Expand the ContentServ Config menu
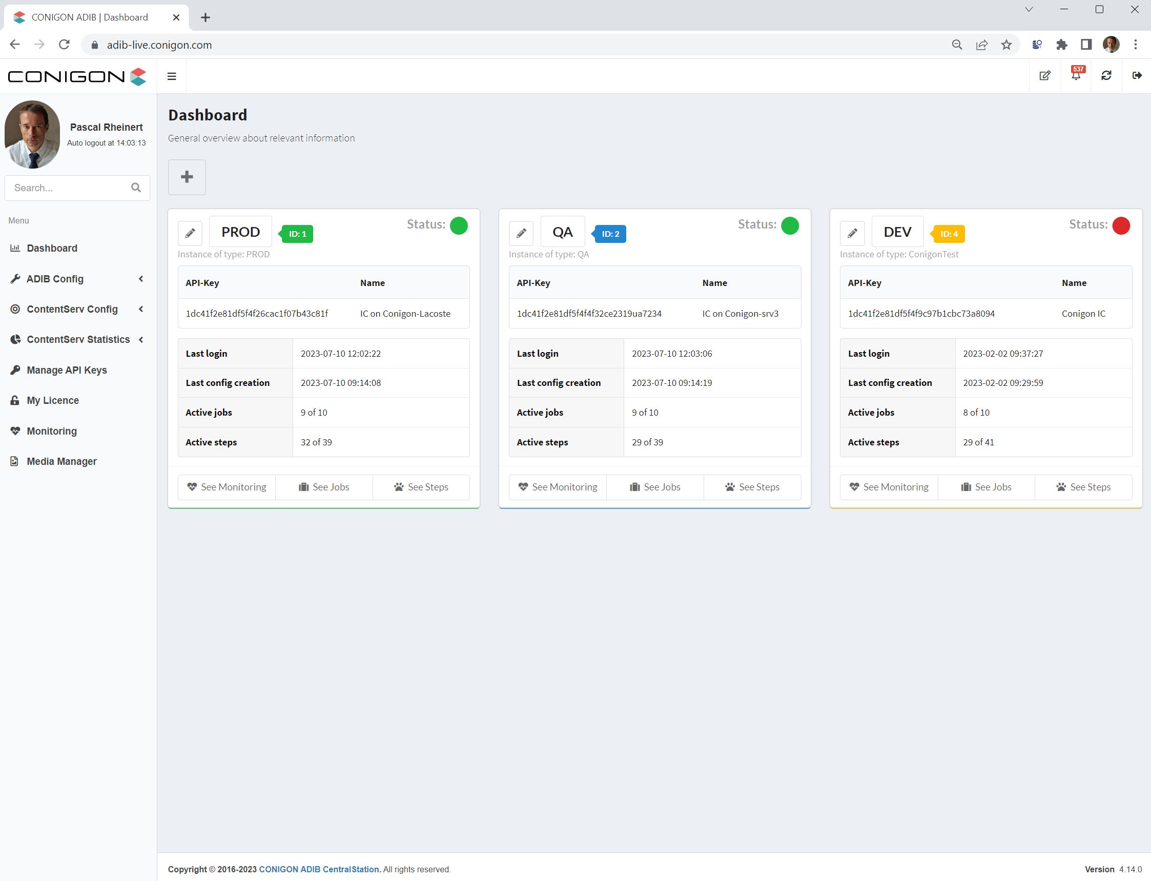This screenshot has width=1151, height=881. 76,310
